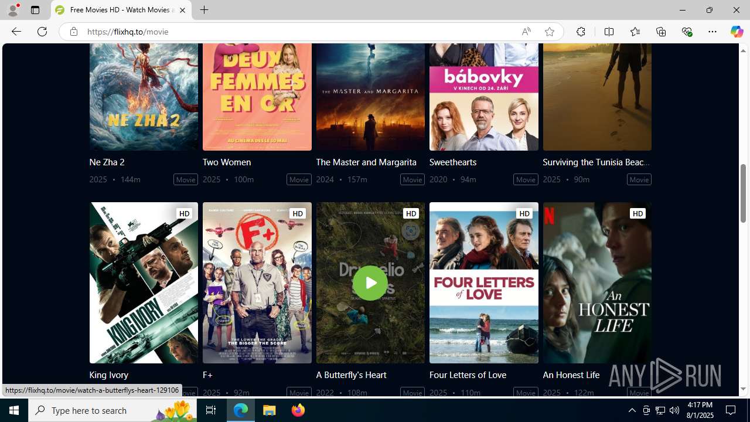Click Movie tag under Ne Zha 2
Image resolution: width=750 pixels, height=422 pixels.
point(186,179)
